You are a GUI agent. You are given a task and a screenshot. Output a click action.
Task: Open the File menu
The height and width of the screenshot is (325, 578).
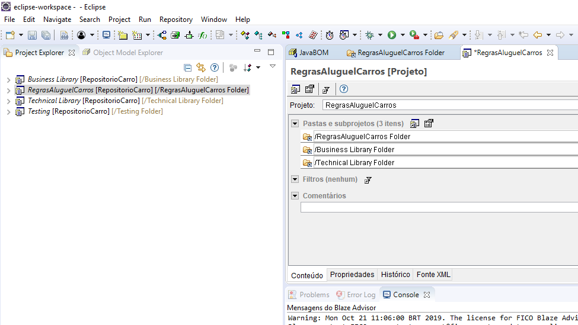[9, 20]
